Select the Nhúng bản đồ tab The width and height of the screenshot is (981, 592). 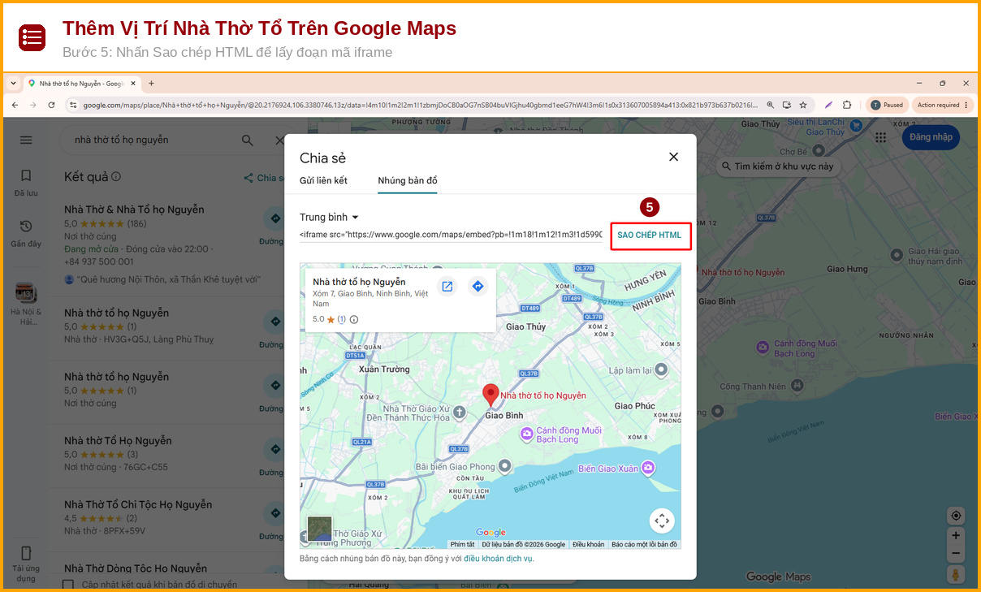tap(408, 180)
